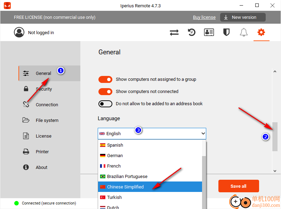Click the Language section label
The image size is (281, 209).
tap(109, 118)
